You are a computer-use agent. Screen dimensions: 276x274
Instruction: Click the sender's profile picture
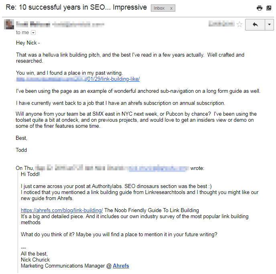click(x=9, y=24)
